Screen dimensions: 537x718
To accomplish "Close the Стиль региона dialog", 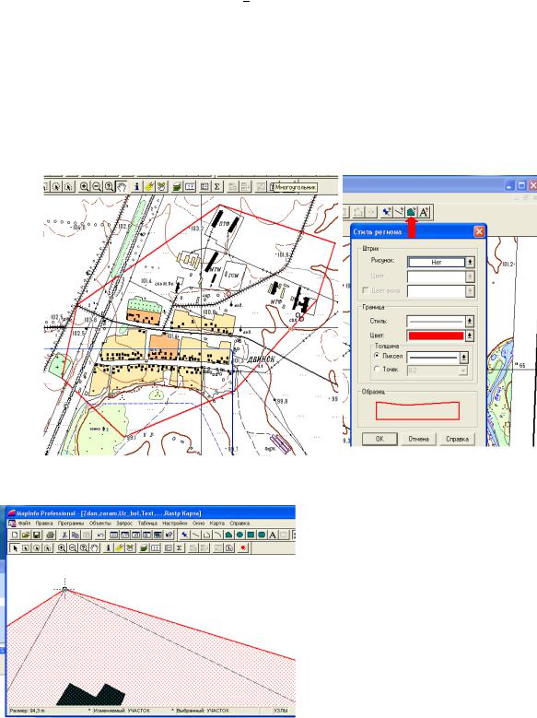I will 479,231.
